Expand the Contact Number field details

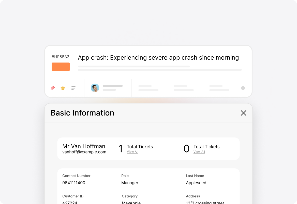76,179
